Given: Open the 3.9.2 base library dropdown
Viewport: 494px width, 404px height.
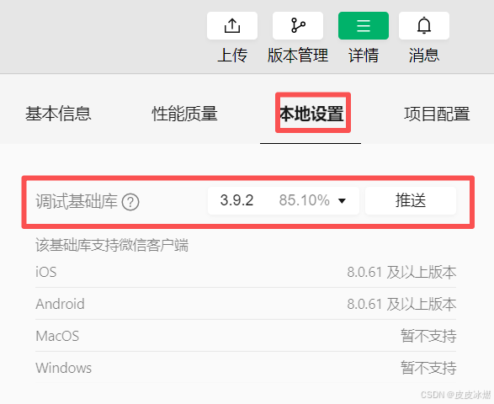Looking at the screenshot, I should click(x=284, y=200).
